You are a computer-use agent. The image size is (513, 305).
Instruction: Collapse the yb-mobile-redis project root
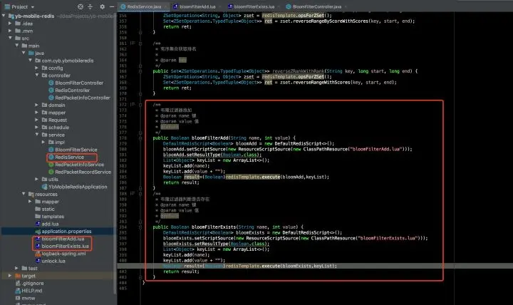pyautogui.click(x=4, y=16)
